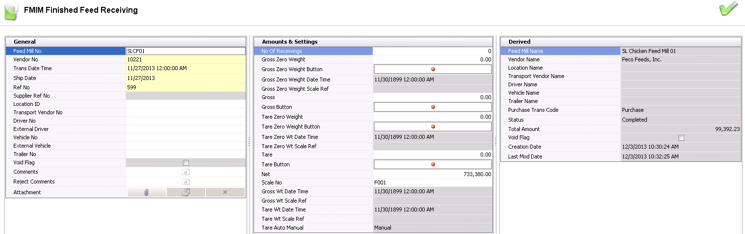This screenshot has height=234, width=745.
Task: Toggle Void Flag checkbox in Derived panel
Action: (x=681, y=138)
